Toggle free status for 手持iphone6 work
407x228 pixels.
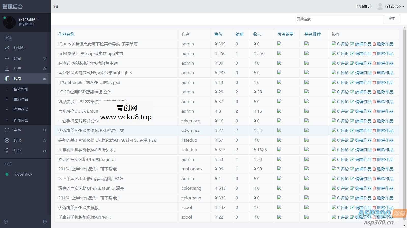279,82
